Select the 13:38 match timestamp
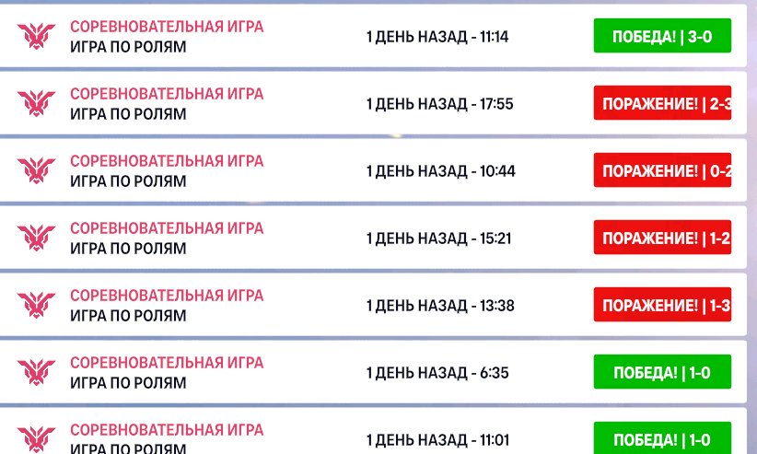757x454 pixels. (440, 305)
